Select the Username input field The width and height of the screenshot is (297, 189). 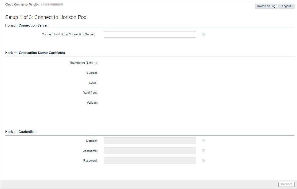pyautogui.click(x=150, y=151)
